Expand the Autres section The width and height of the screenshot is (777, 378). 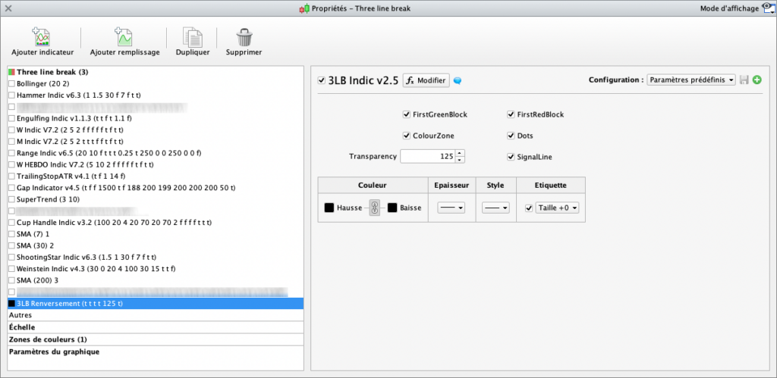point(155,315)
